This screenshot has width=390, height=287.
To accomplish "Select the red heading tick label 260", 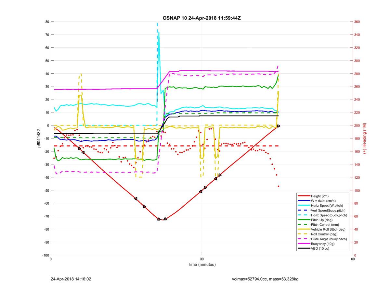I will (357, 87).
